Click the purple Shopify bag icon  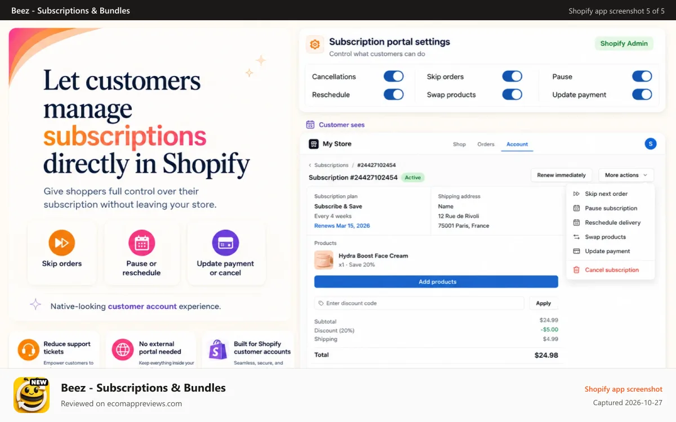tap(217, 349)
